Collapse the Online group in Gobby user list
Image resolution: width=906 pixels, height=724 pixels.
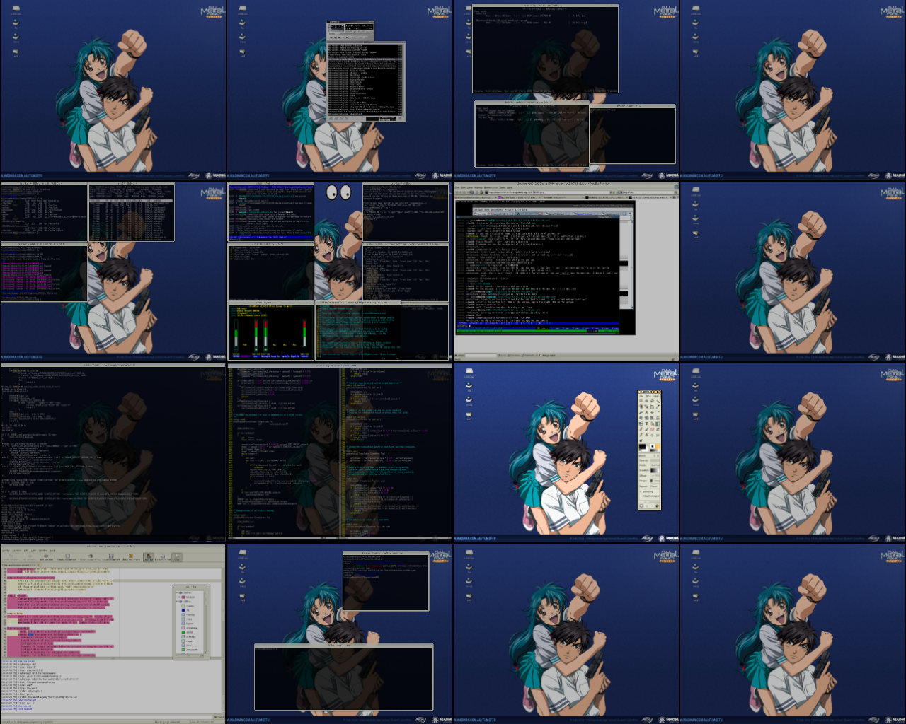[177, 592]
